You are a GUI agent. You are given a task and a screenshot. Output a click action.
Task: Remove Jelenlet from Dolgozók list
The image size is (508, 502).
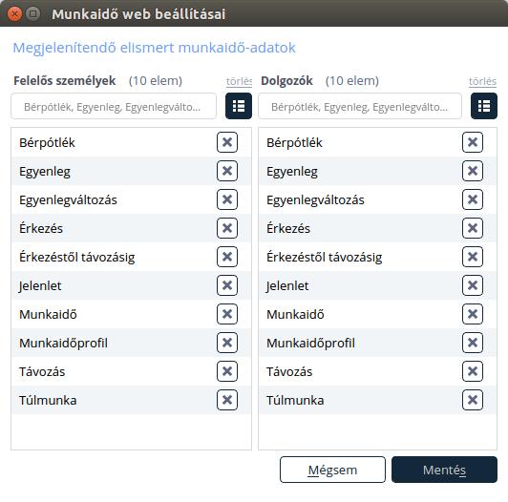click(x=473, y=285)
